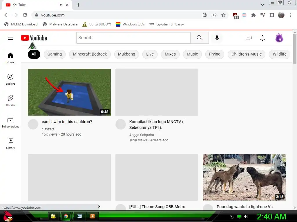297x222 pixels.
Task: Open the volume tray icon
Action: (x=246, y=217)
